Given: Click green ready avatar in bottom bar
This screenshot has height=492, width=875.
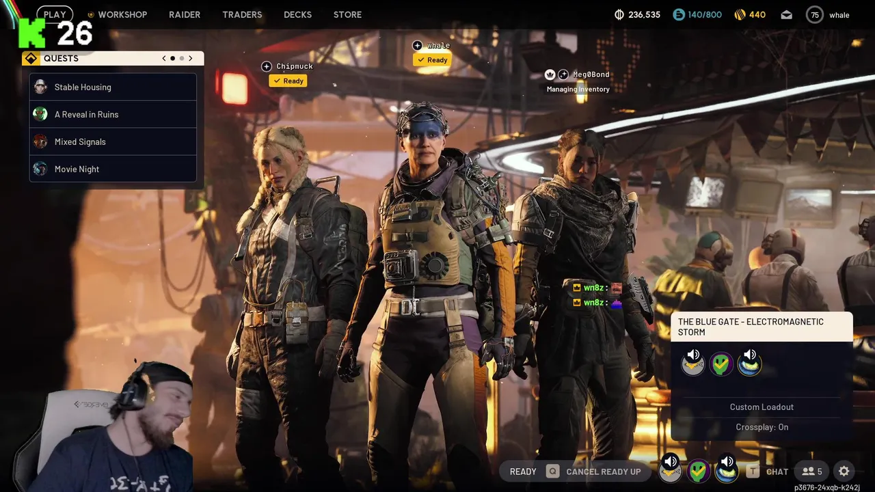Looking at the screenshot, I should click(699, 471).
